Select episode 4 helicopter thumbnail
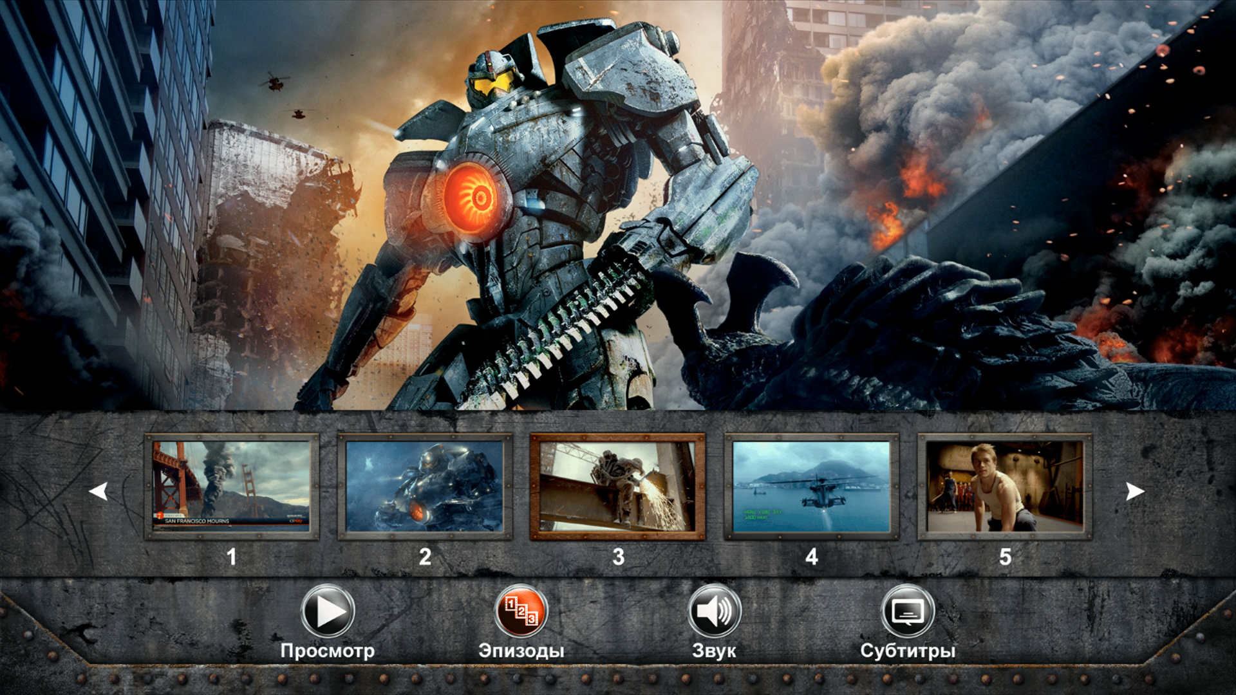Viewport: 1236px width, 695px height. (x=812, y=486)
